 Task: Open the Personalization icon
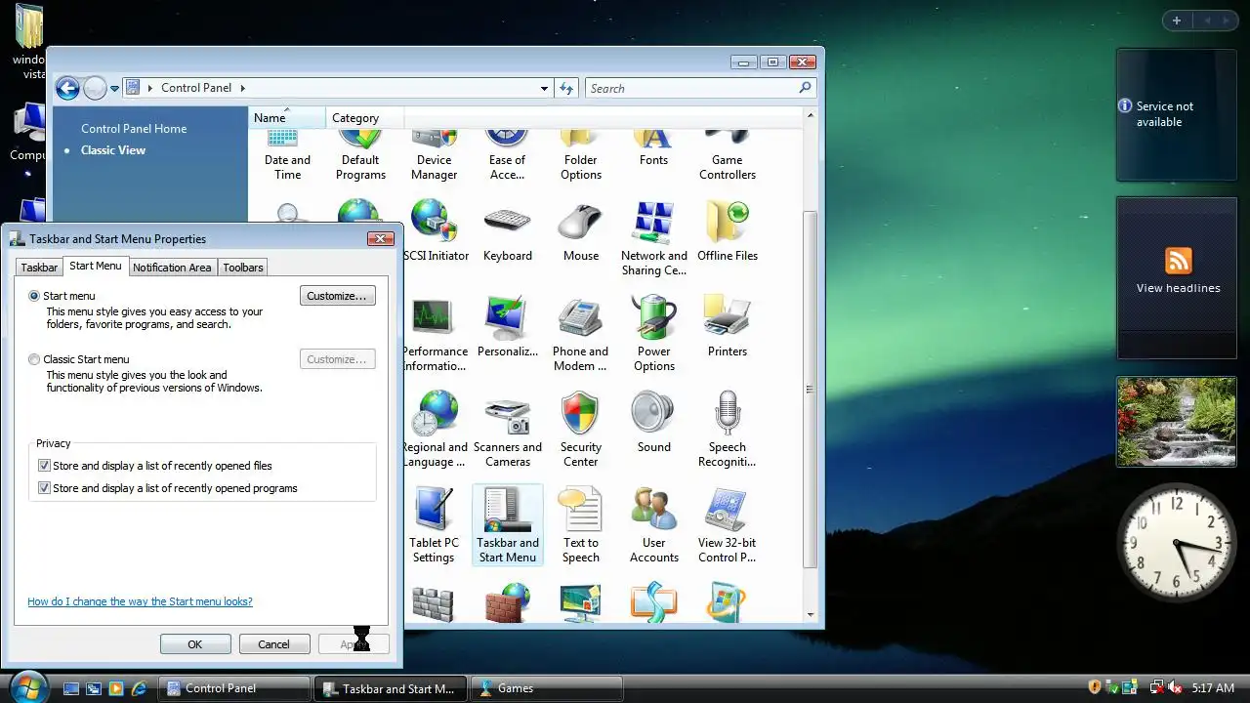coord(507,326)
